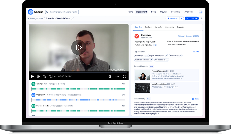Click the SW avatar for Stephen Wood

click(x=33, y=95)
